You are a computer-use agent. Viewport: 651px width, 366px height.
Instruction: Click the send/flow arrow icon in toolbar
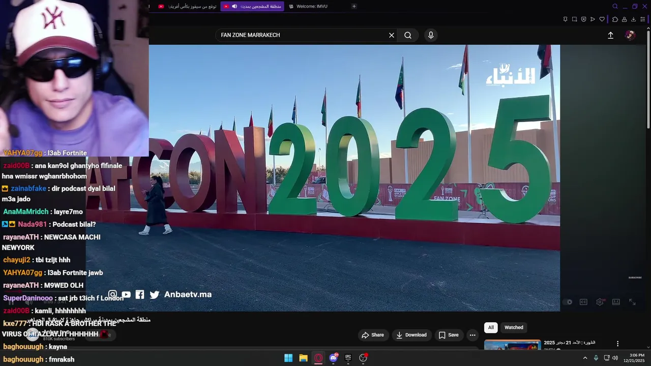coord(593,19)
